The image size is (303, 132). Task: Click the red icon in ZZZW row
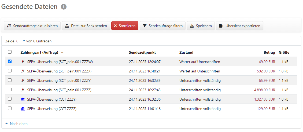(x=23, y=62)
